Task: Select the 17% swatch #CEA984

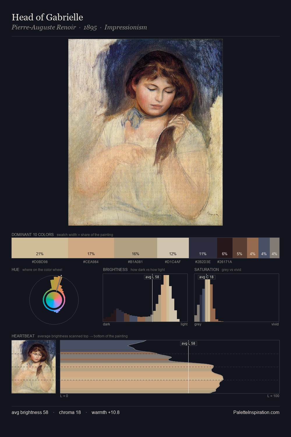Action: [91, 248]
